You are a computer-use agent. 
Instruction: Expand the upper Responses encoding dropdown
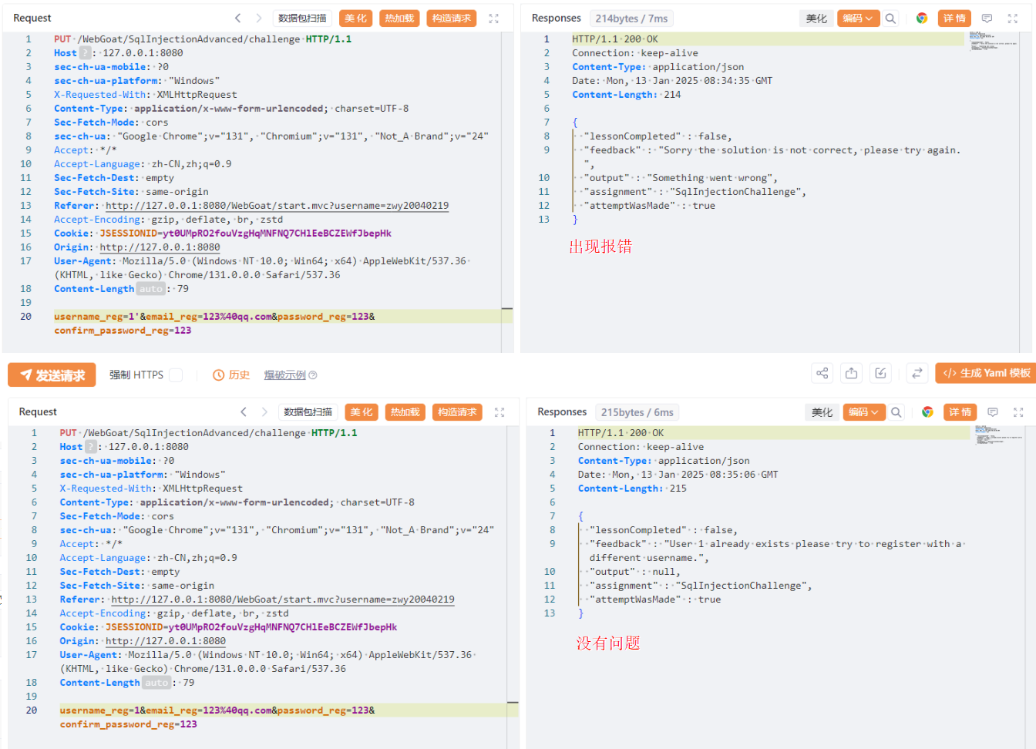tap(857, 18)
